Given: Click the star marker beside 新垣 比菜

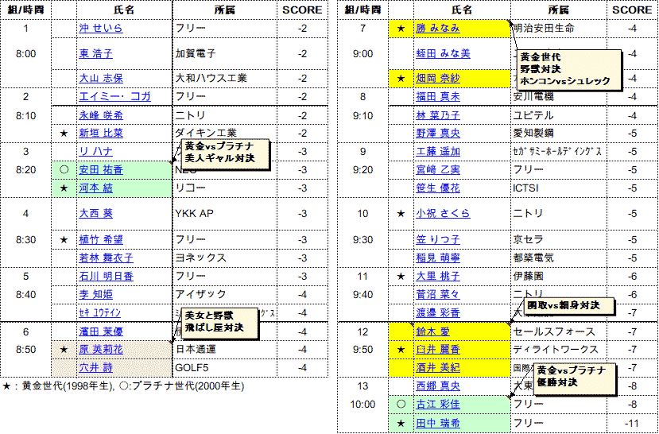Looking at the screenshot, I should pos(64,133).
